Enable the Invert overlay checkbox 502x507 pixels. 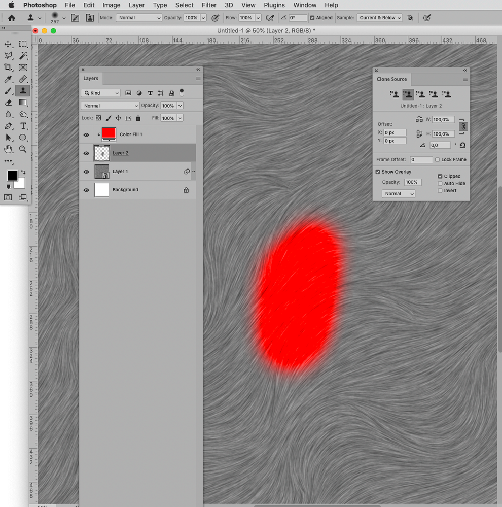pyautogui.click(x=440, y=190)
